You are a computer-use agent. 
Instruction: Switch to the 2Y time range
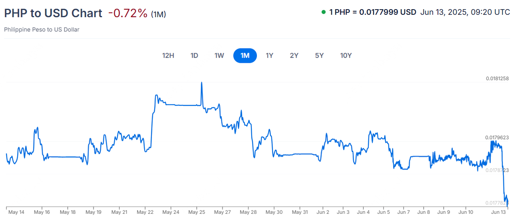(x=294, y=56)
